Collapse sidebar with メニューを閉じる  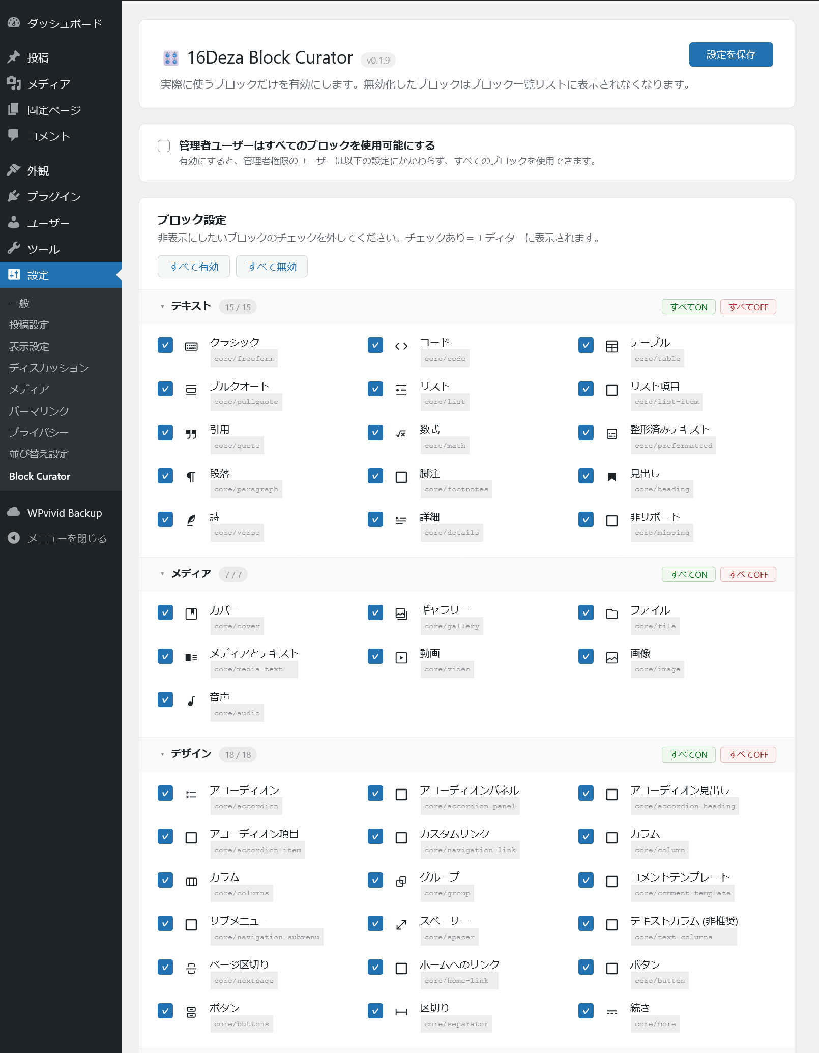[61, 538]
